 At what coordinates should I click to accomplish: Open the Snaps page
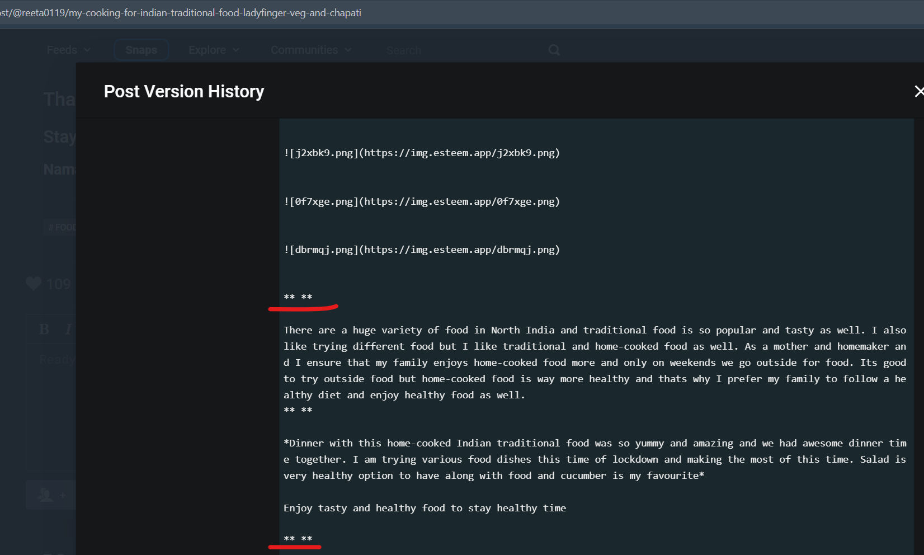142,50
